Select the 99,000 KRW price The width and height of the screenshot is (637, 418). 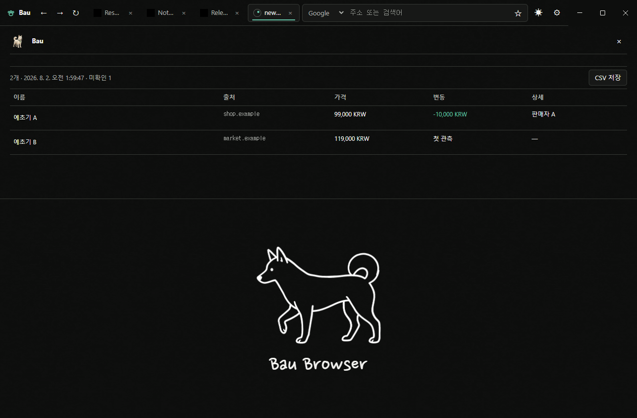(x=350, y=114)
